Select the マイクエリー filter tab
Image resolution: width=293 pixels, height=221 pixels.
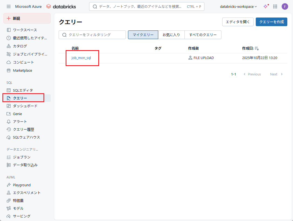tap(143, 35)
